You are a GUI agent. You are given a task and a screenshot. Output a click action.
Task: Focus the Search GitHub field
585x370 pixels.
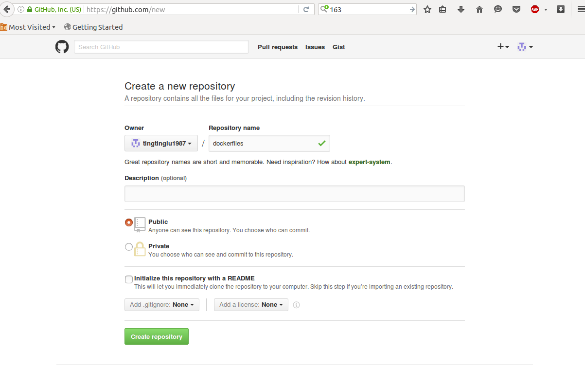pyautogui.click(x=161, y=47)
